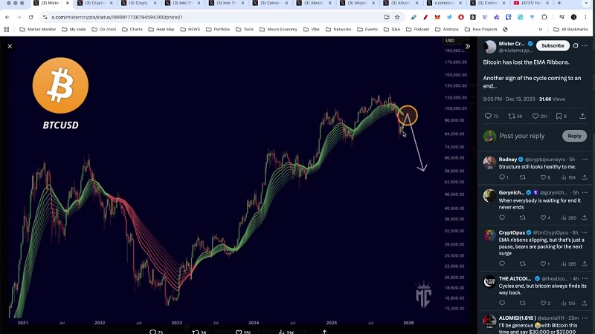Open the three-dot more menu on main post

click(x=586, y=46)
